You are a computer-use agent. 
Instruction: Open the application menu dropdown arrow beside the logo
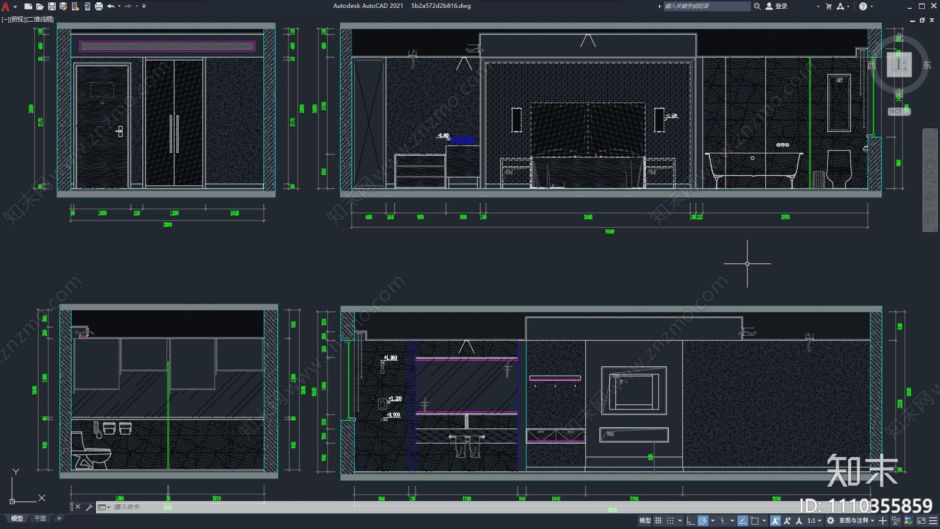[15, 6]
